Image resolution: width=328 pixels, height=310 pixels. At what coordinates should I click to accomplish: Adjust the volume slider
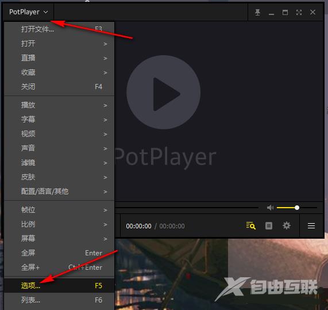point(296,208)
